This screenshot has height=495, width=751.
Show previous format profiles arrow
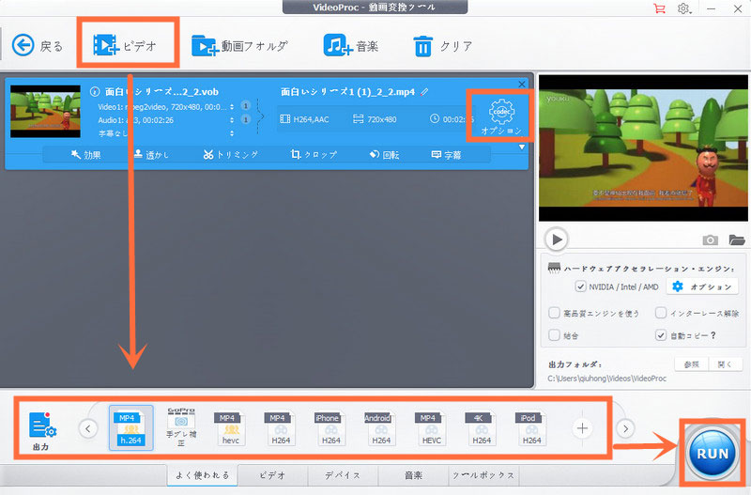pyautogui.click(x=87, y=428)
